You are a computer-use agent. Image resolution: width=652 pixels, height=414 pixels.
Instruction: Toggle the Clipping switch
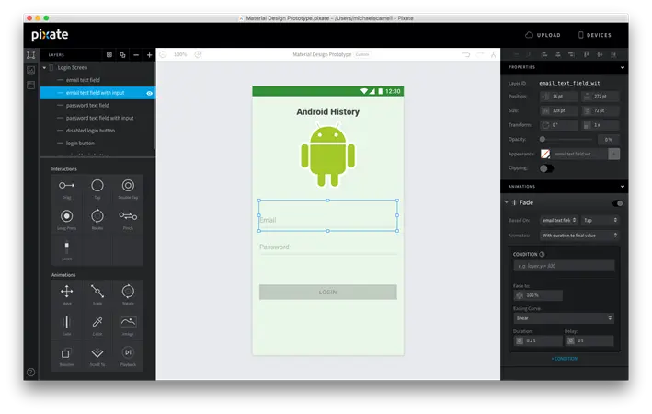[546, 168]
